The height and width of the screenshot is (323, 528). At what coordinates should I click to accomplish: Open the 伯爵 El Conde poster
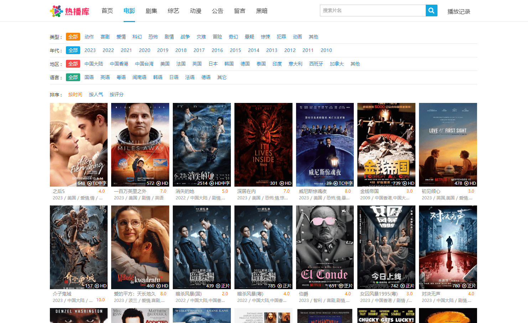[325, 247]
